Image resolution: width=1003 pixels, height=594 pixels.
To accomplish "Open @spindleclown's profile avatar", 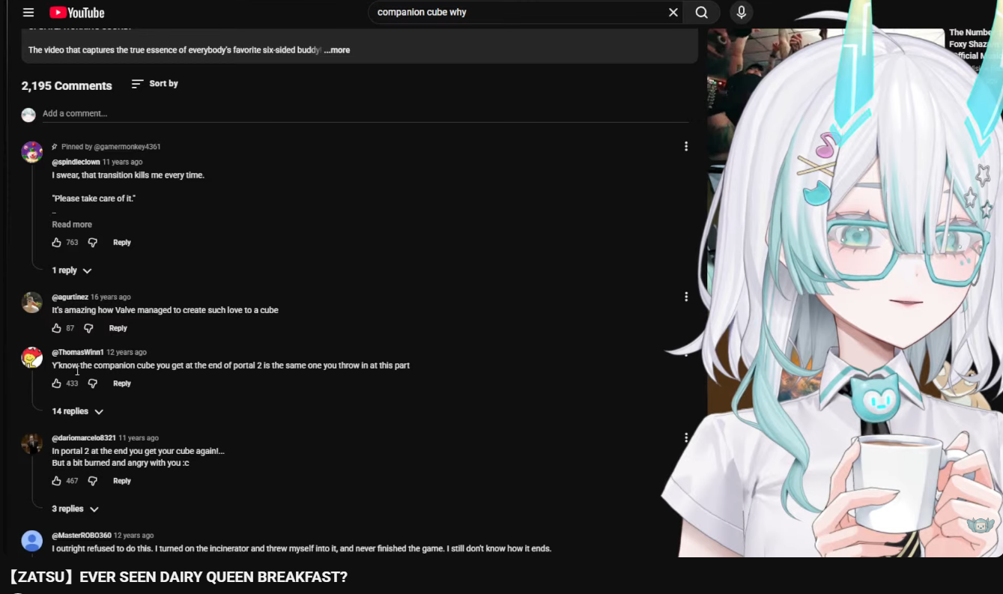I will pyautogui.click(x=32, y=152).
